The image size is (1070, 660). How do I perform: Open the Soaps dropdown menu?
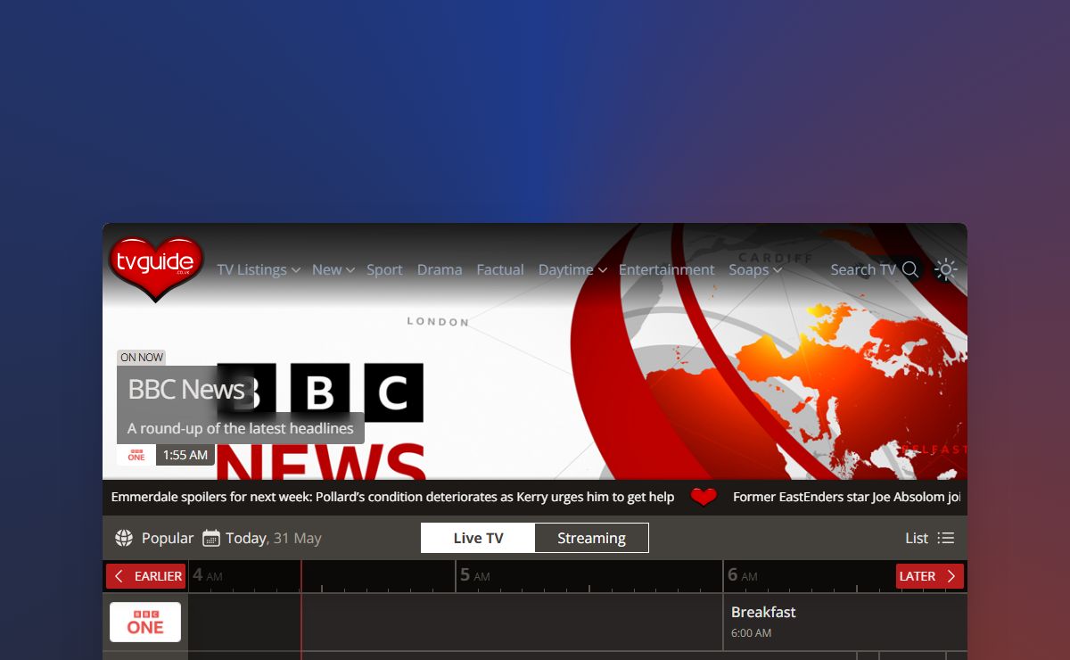click(755, 269)
